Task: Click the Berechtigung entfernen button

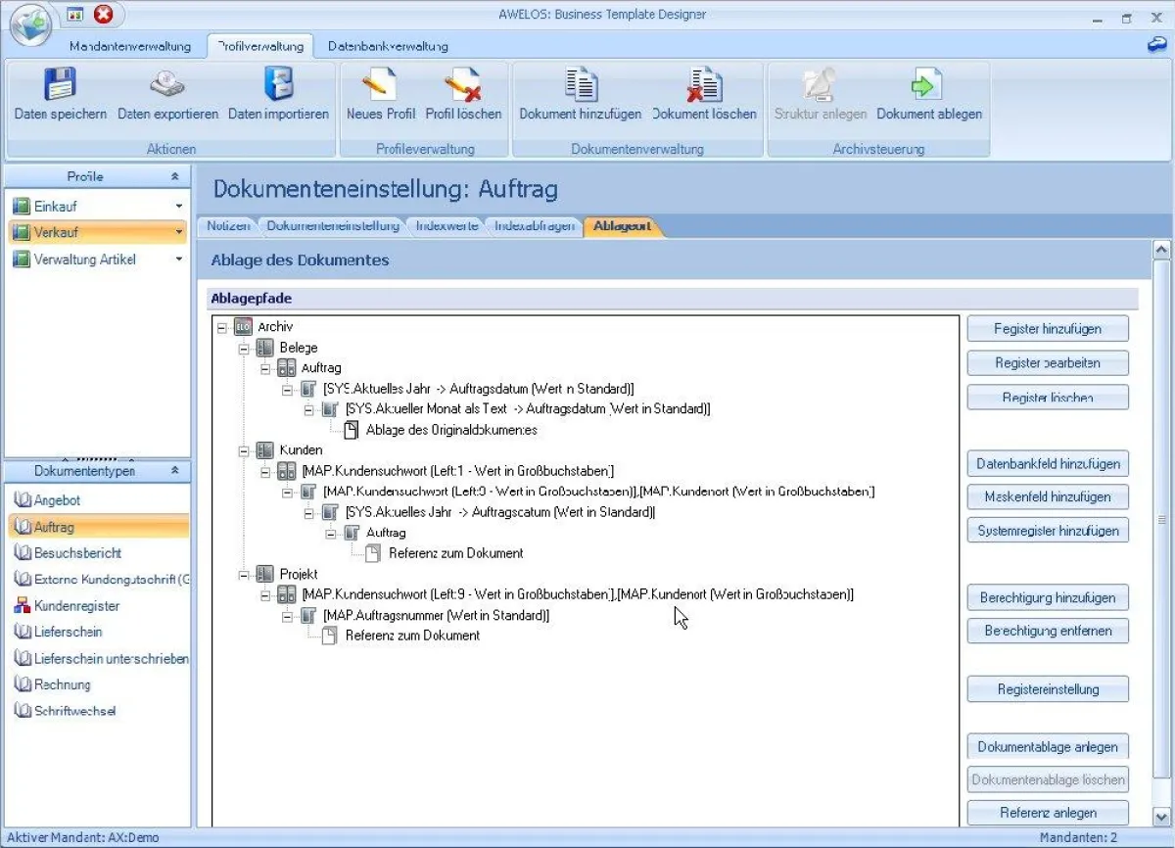Action: point(1047,631)
